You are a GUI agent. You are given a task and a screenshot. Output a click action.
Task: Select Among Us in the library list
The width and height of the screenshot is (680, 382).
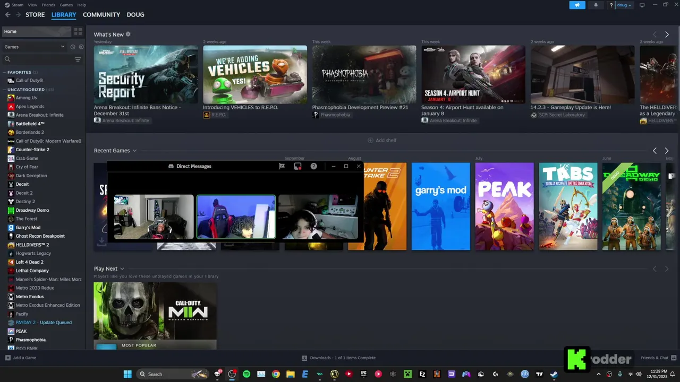[26, 98]
